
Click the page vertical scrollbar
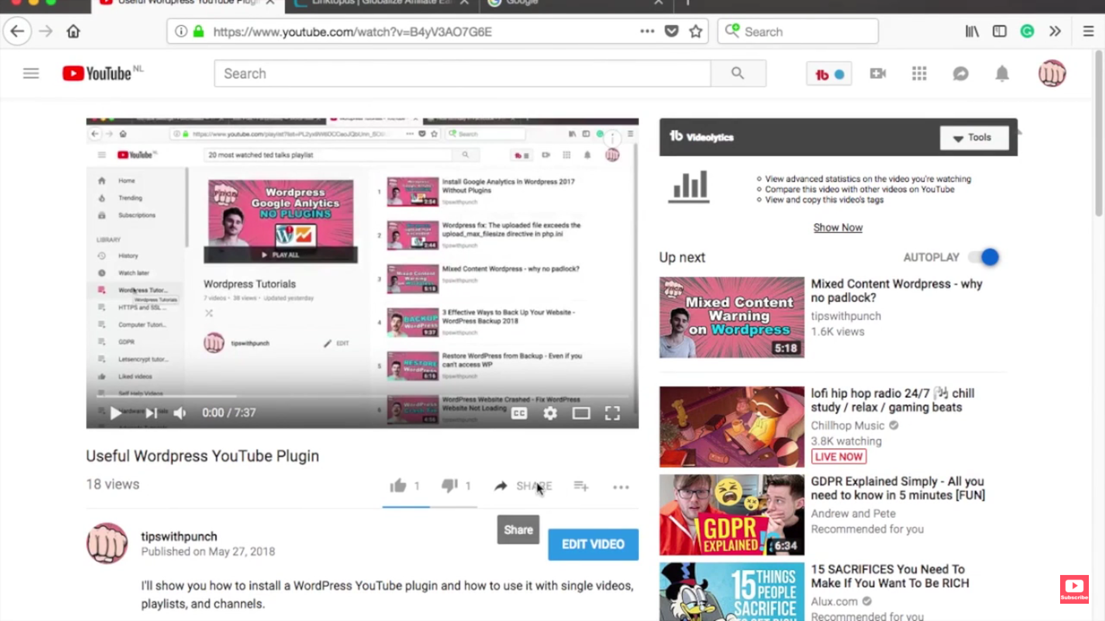tap(1098, 133)
